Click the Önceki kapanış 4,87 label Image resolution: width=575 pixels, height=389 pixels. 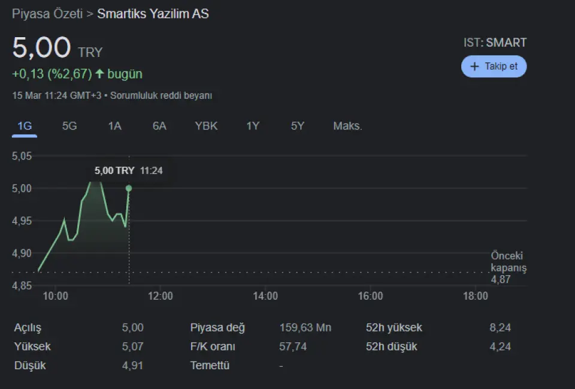coord(508,267)
